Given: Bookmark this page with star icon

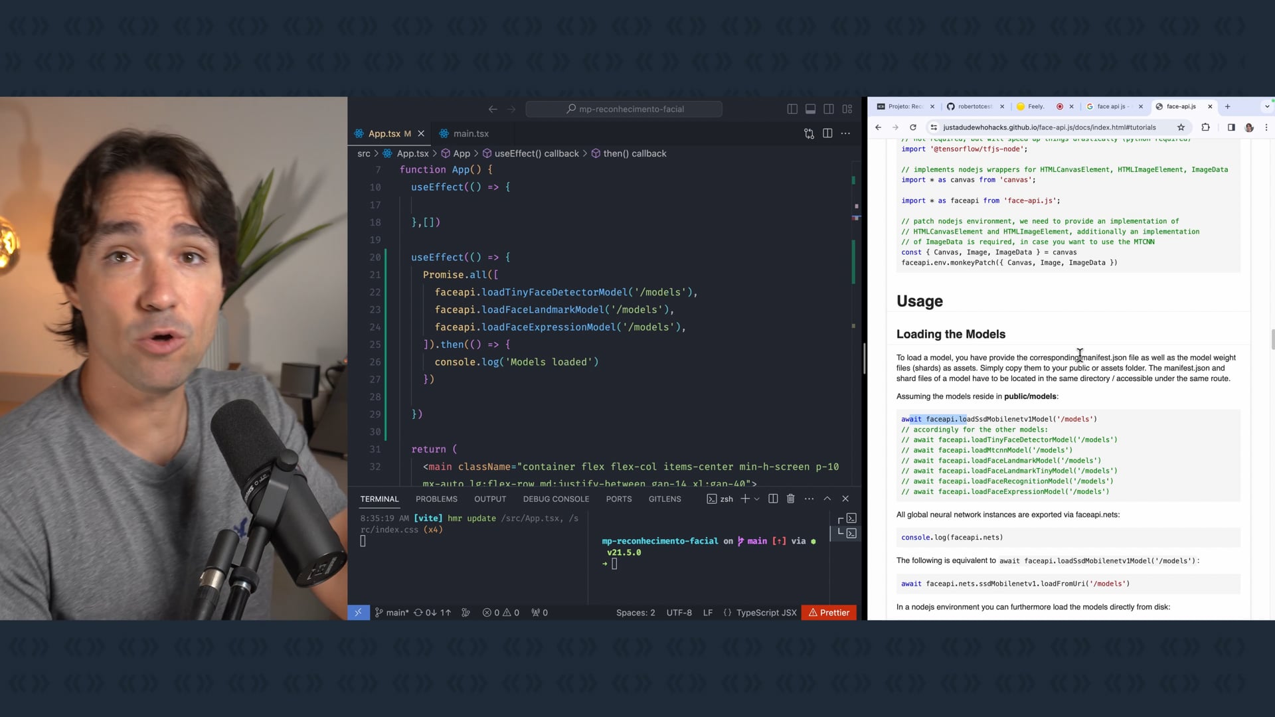Looking at the screenshot, I should point(1181,127).
